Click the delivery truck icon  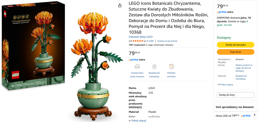pyautogui.click(x=137, y=66)
